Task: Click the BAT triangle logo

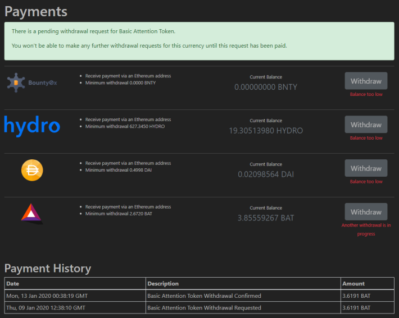Action: (32, 214)
